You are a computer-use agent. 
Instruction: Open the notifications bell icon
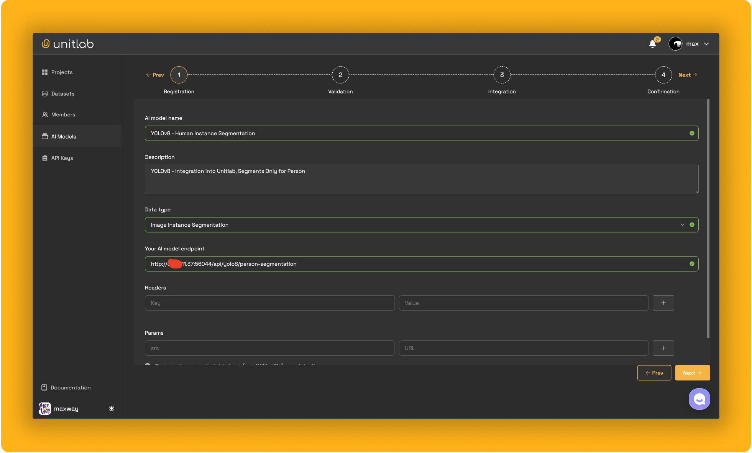pos(652,44)
